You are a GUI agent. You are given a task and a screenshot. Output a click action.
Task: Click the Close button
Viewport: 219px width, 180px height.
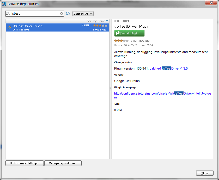[205, 173]
